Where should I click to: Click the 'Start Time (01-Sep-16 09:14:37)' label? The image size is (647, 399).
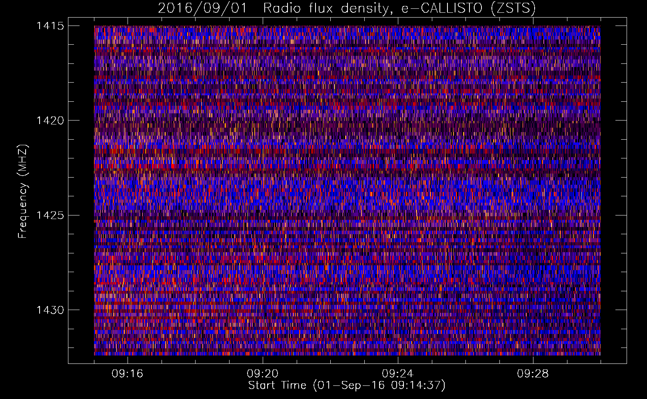tap(347, 385)
